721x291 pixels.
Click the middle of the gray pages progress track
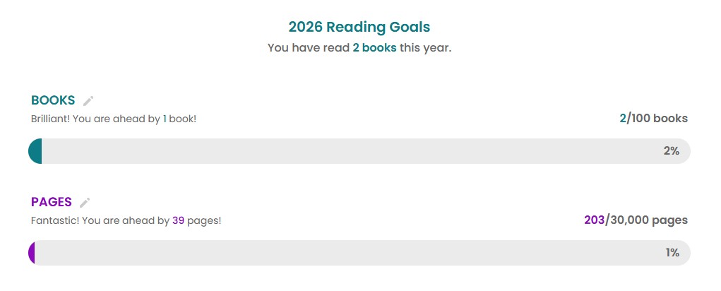coord(359,253)
